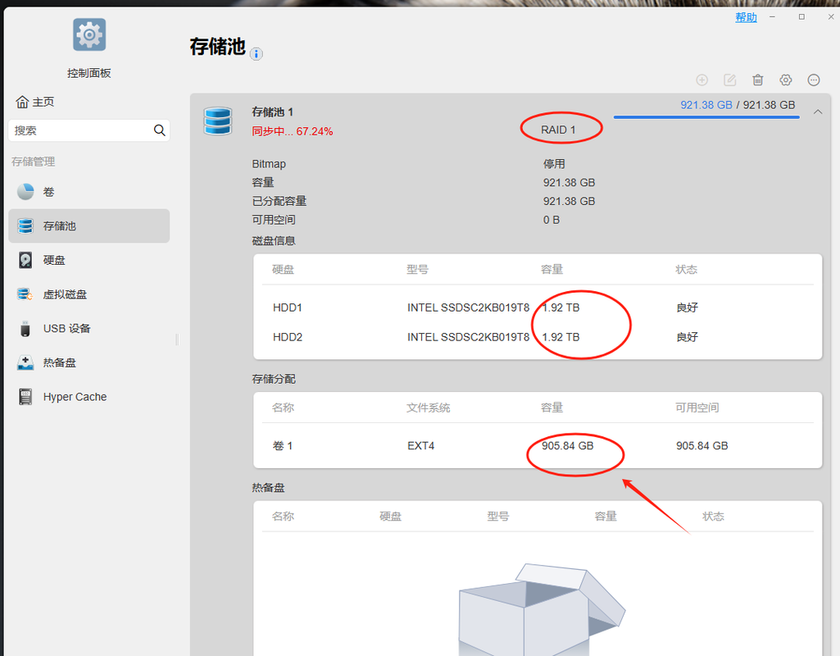This screenshot has width=840, height=656.
Task: Click the 文件系统 column header
Action: (428, 408)
